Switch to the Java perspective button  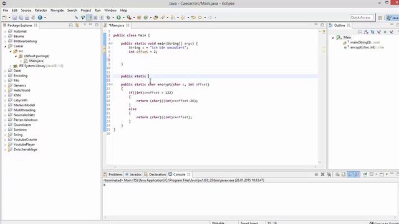coord(393,17)
